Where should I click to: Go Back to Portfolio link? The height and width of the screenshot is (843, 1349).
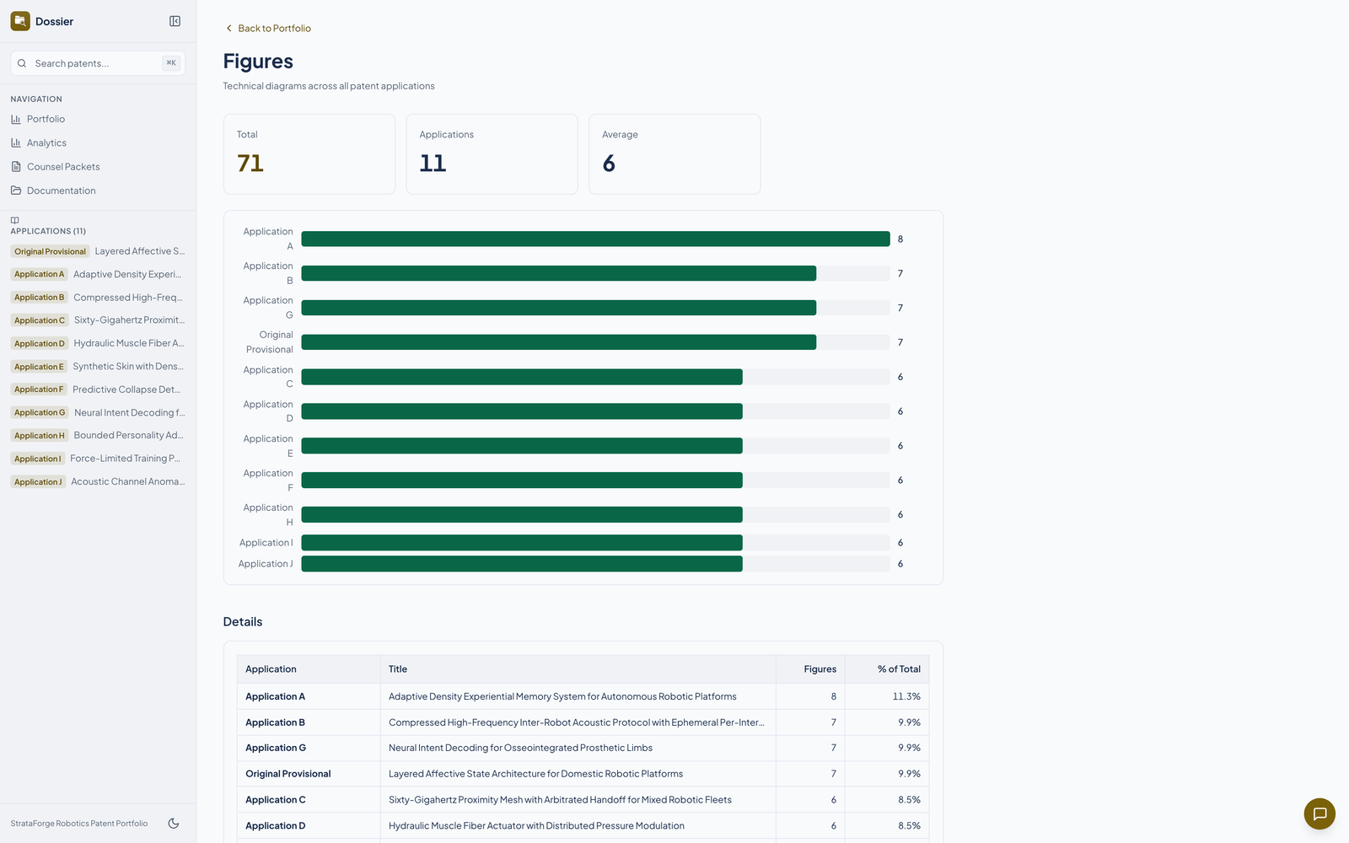coord(267,28)
